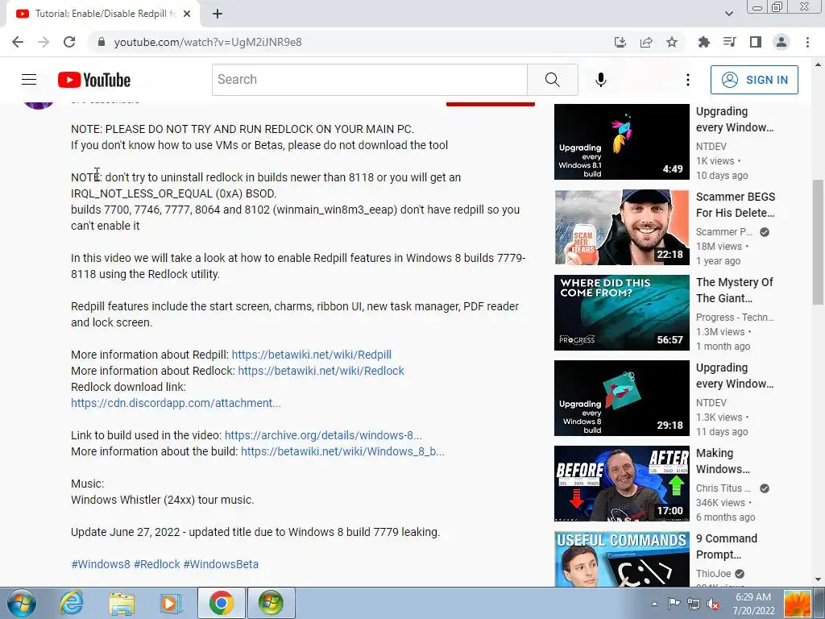Open Chrome three-dot menu
Viewport: 825px width, 619px height.
807,42
